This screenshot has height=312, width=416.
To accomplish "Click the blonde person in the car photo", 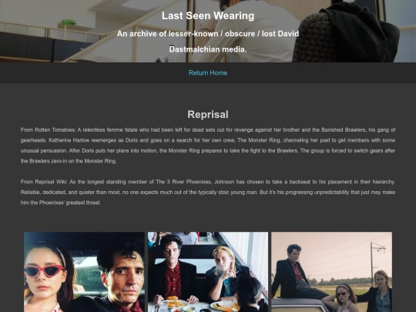I will coord(380,291).
